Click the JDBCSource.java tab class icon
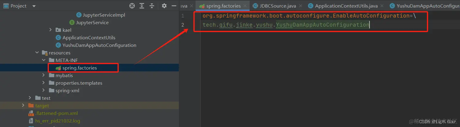The width and height of the screenshot is (460, 127). 256,6
